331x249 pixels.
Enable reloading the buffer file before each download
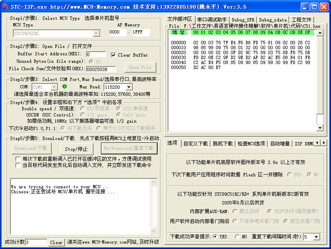coord(18,159)
